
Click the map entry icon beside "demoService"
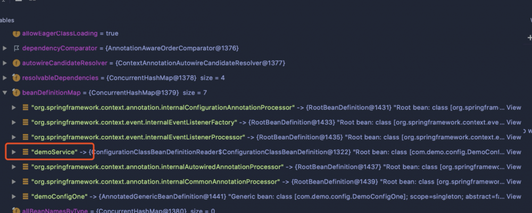click(25, 152)
